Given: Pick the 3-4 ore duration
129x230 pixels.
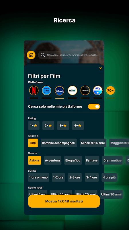Looking at the screenshot, I should pyautogui.click(x=92, y=177).
